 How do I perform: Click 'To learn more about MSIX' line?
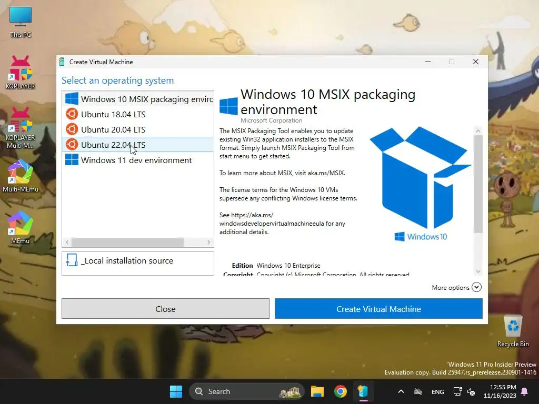(x=282, y=173)
